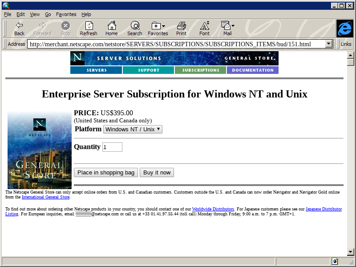Click the Font size toolbar icon
This screenshot has height=267, width=356.
(x=204, y=26)
